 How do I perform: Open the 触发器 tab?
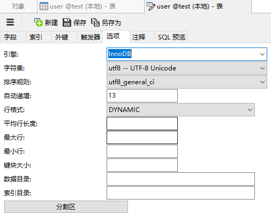tap(90, 37)
